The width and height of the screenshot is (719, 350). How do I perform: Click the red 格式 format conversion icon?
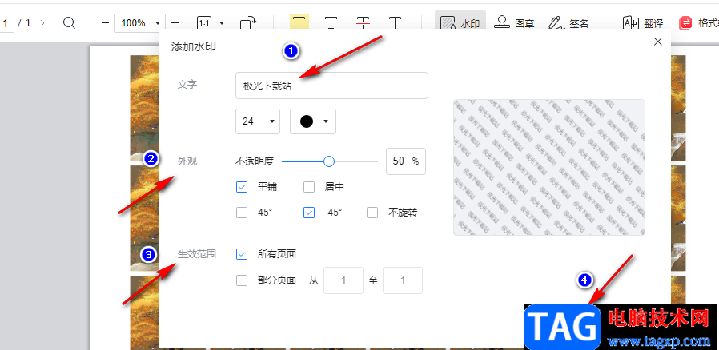pyautogui.click(x=685, y=23)
